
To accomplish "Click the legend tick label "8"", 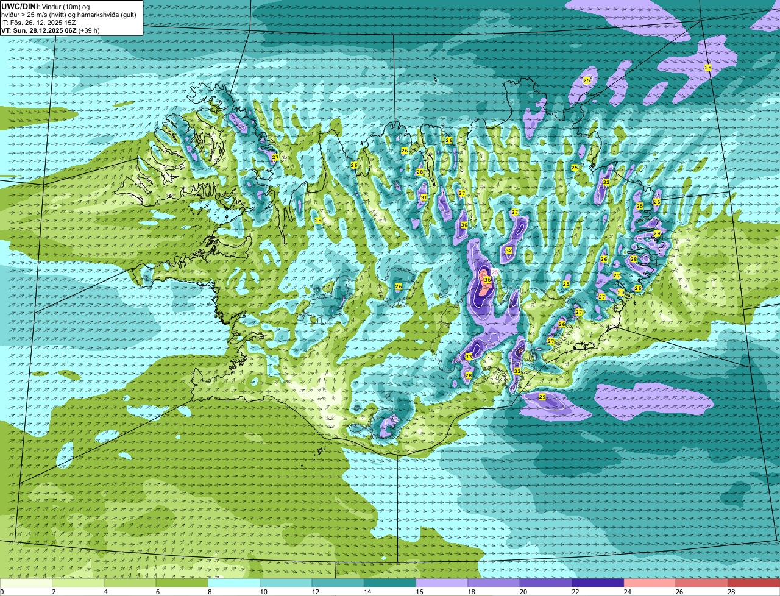I will tap(210, 592).
